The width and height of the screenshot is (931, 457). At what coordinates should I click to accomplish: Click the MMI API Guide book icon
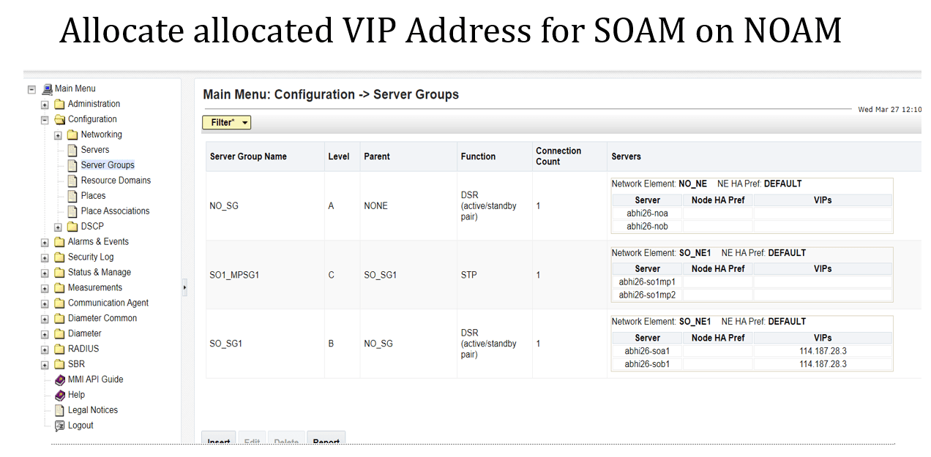(59, 379)
